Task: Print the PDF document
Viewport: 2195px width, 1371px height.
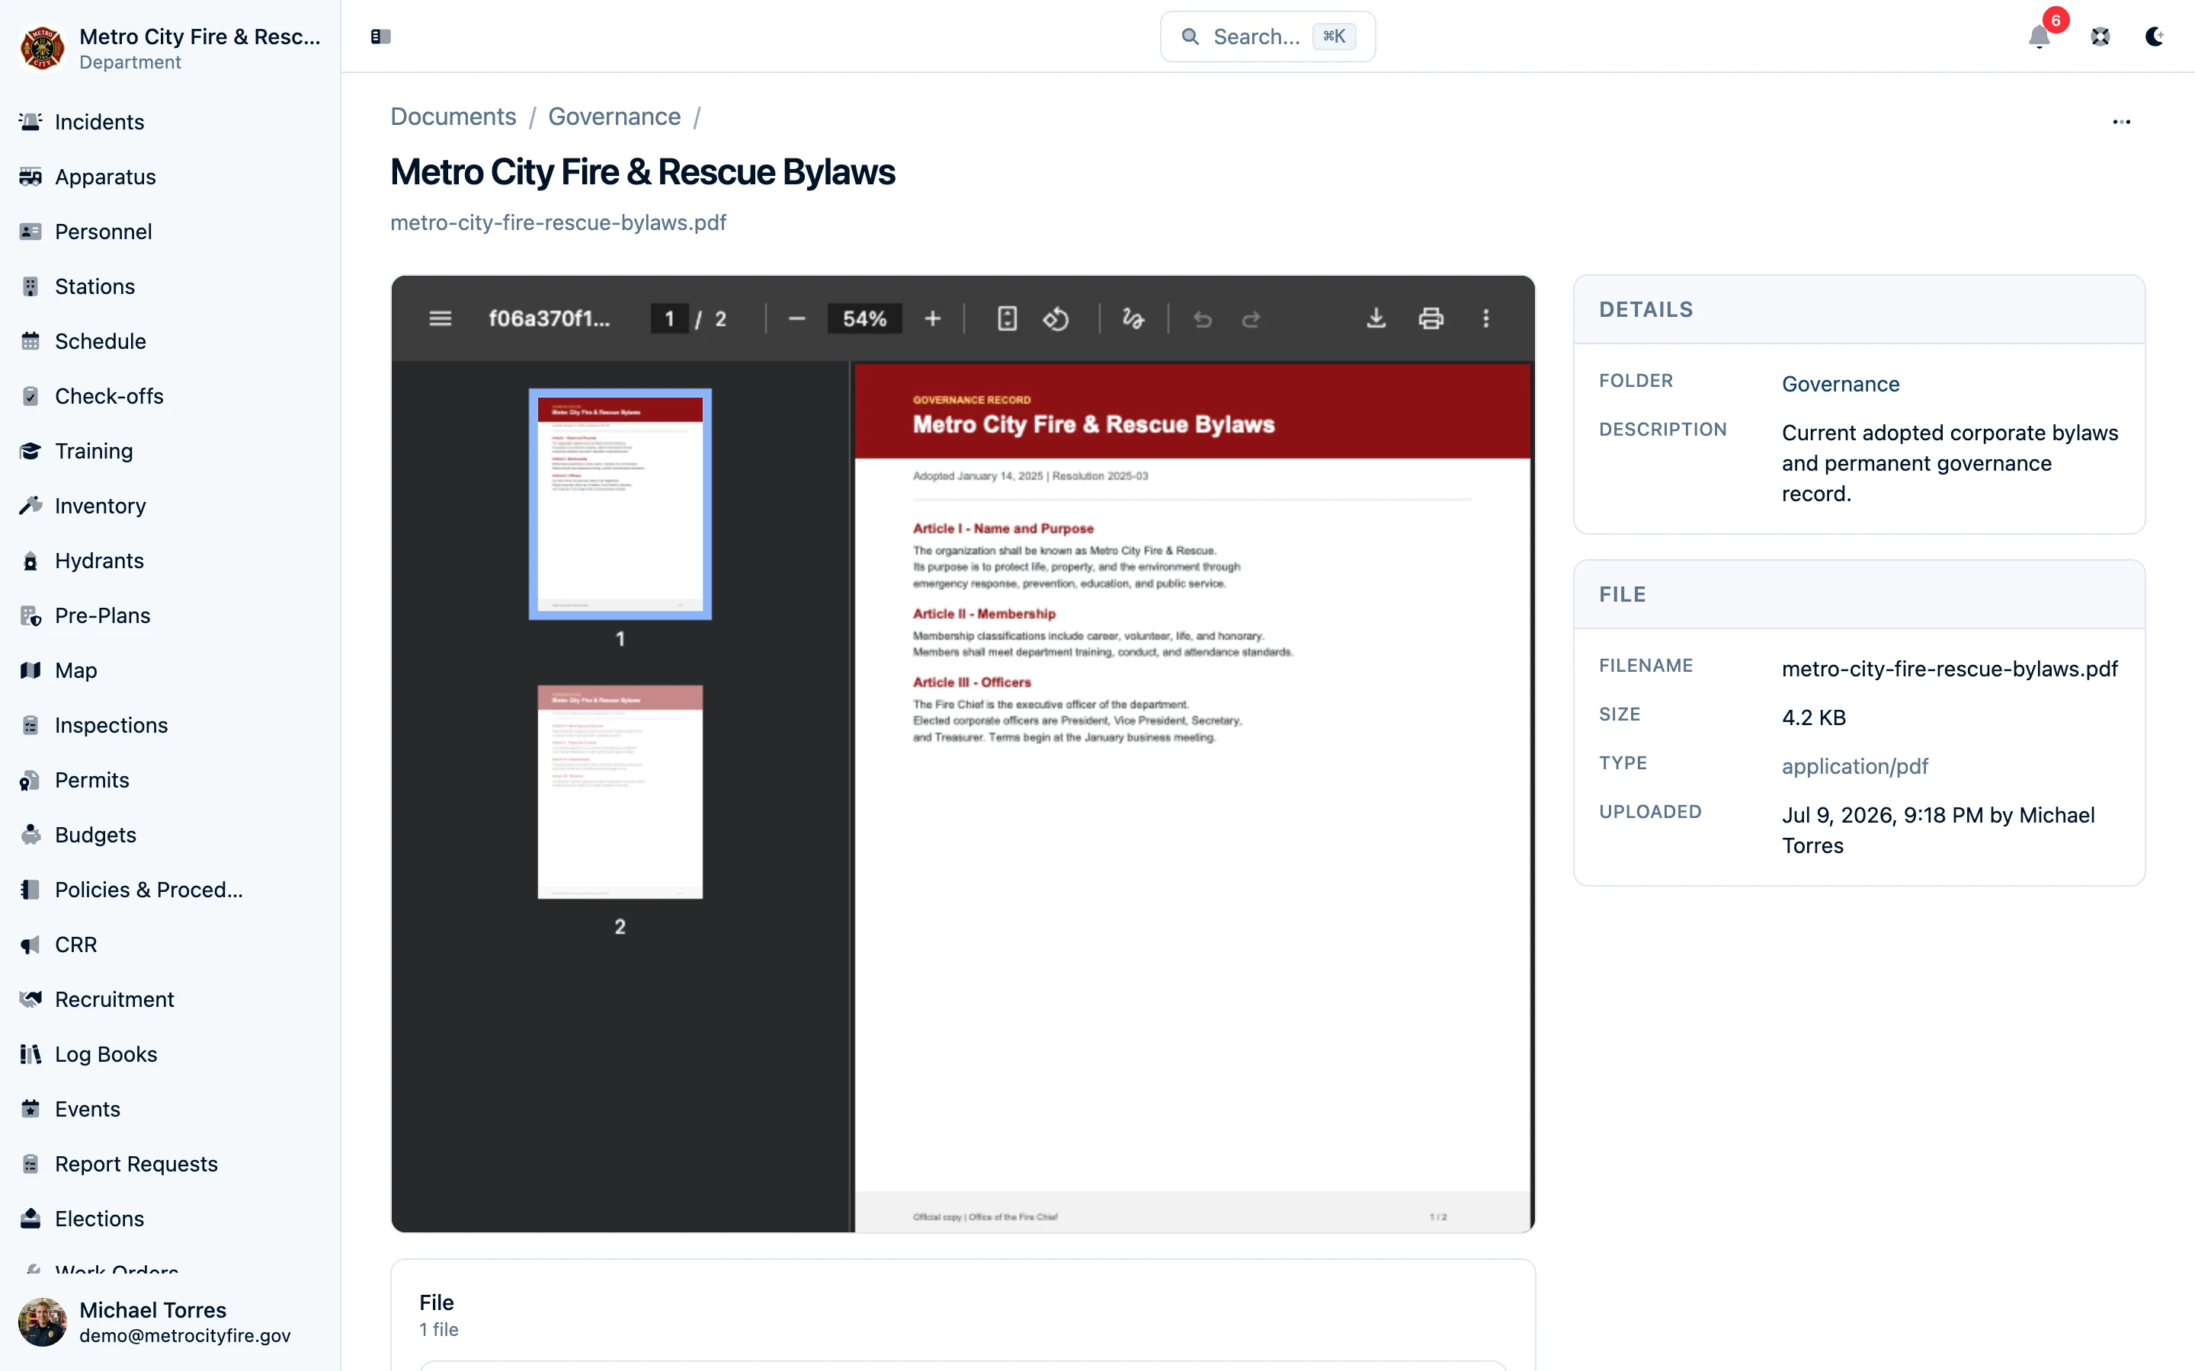Action: coord(1431,318)
